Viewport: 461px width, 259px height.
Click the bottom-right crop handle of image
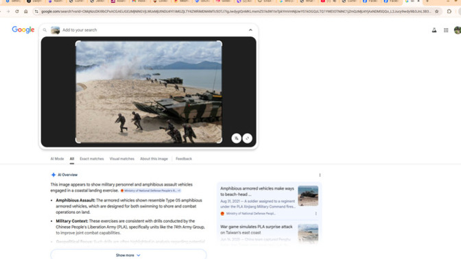(220, 140)
